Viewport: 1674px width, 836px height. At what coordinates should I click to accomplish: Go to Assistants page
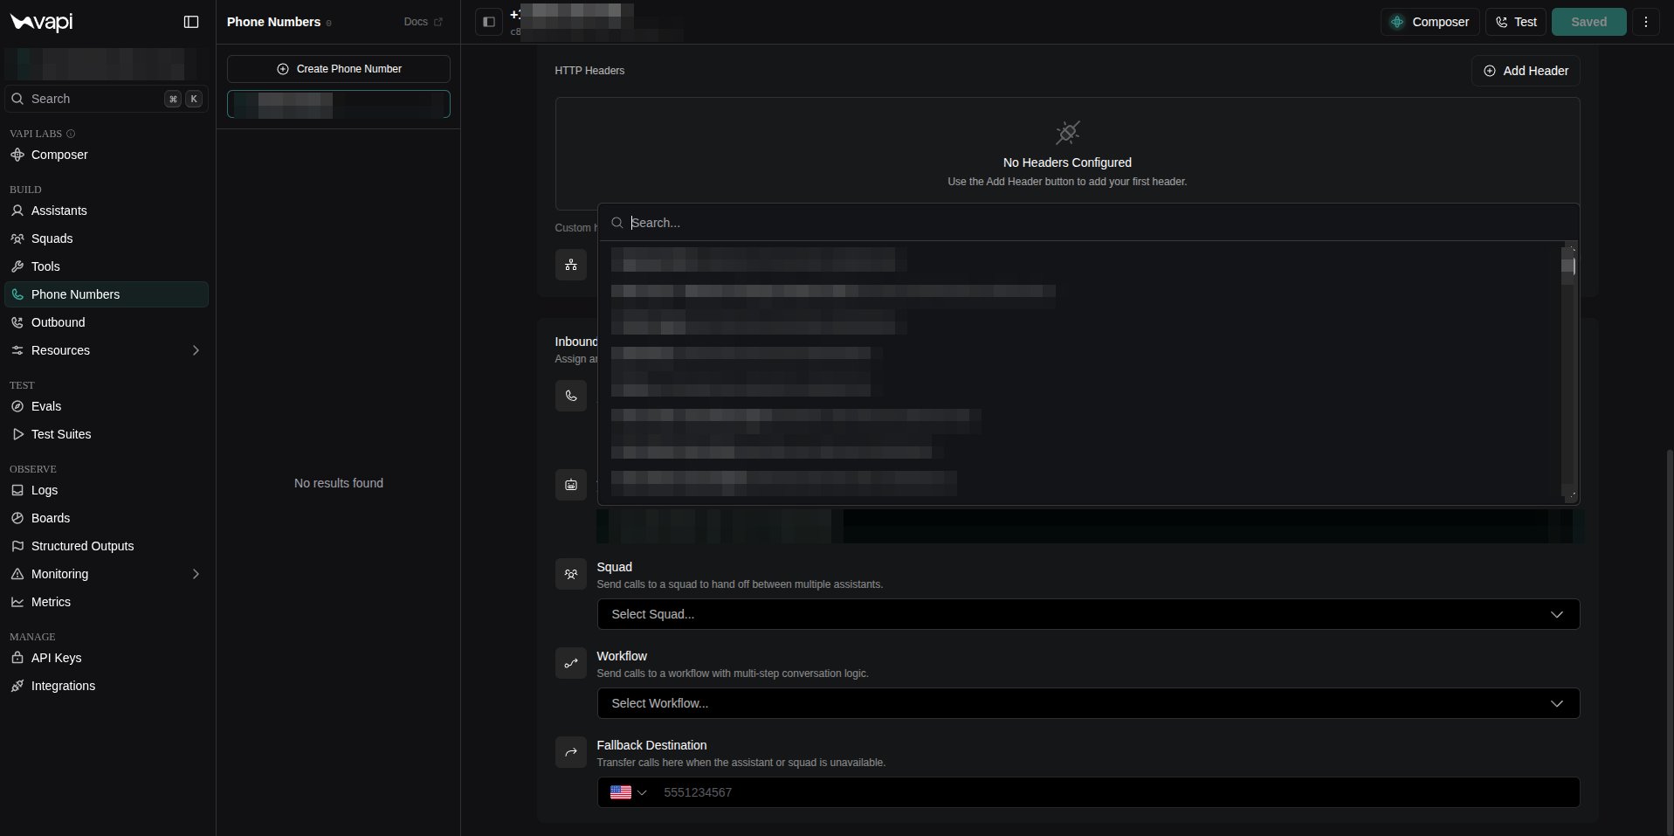pos(107,211)
